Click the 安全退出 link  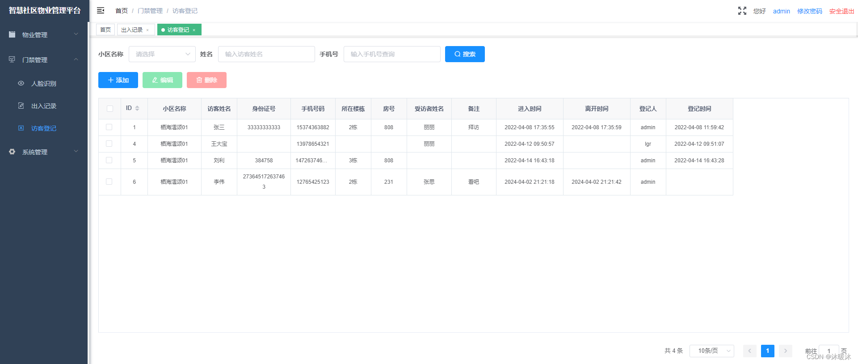coord(841,11)
